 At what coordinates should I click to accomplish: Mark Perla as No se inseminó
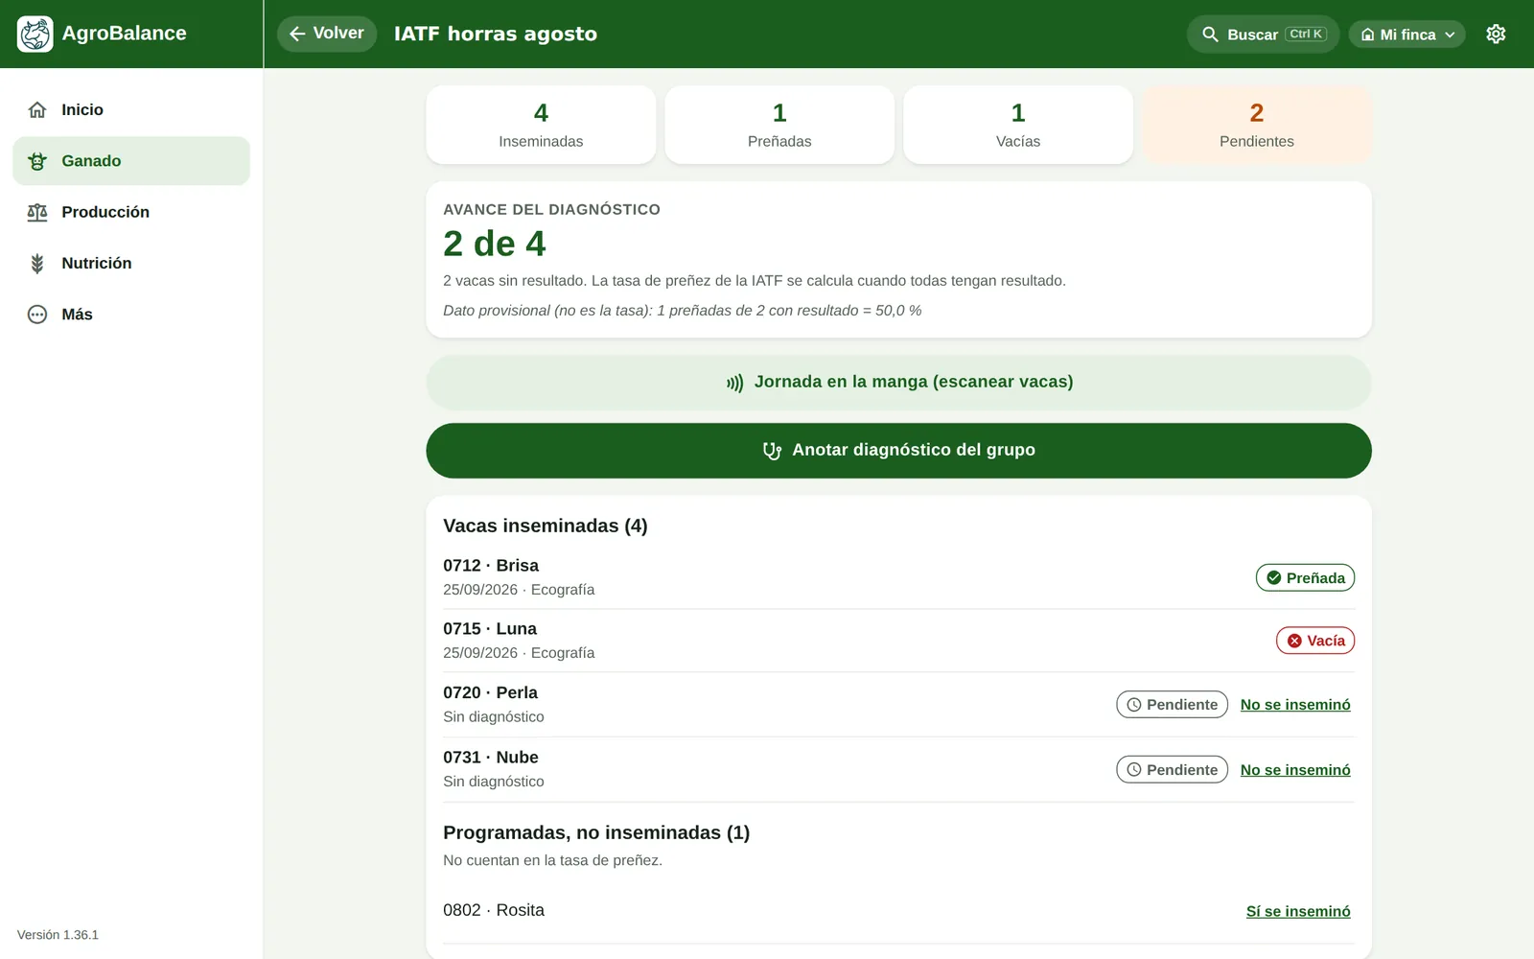point(1295,705)
